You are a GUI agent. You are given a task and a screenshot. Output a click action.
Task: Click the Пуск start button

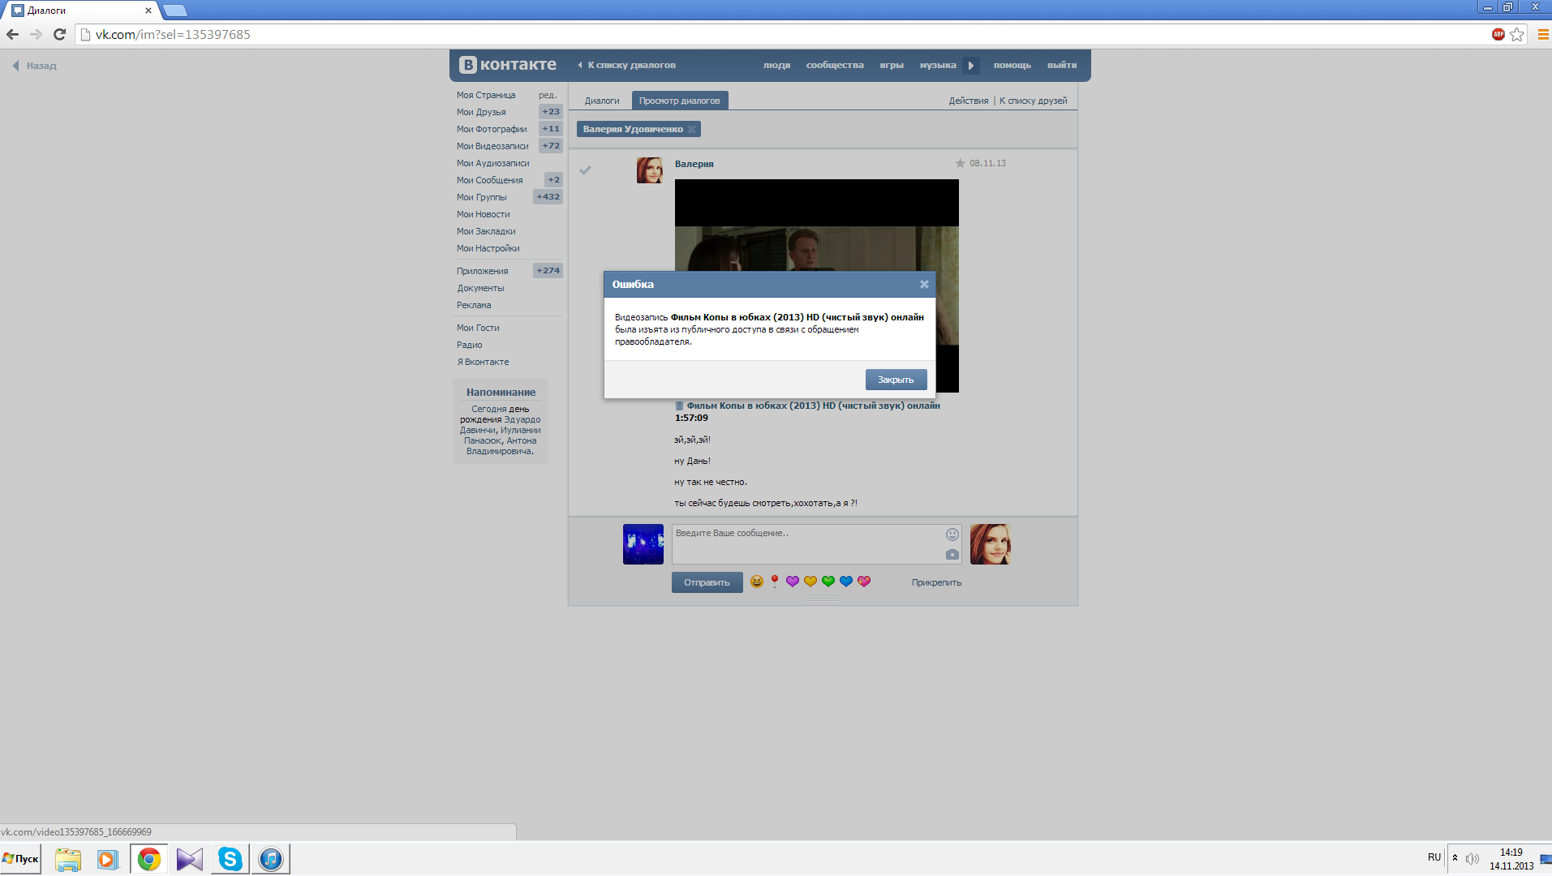pos(20,859)
